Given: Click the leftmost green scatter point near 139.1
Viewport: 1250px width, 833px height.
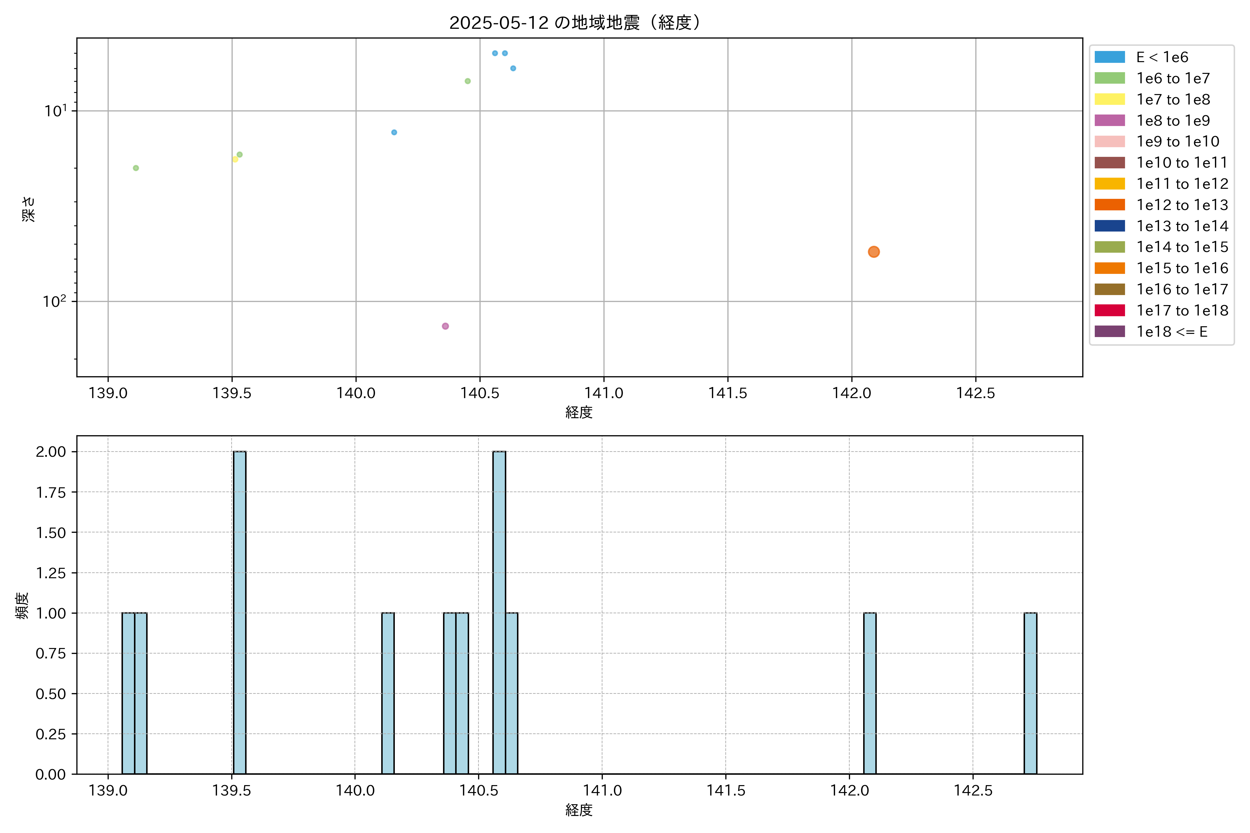Looking at the screenshot, I should point(135,168).
